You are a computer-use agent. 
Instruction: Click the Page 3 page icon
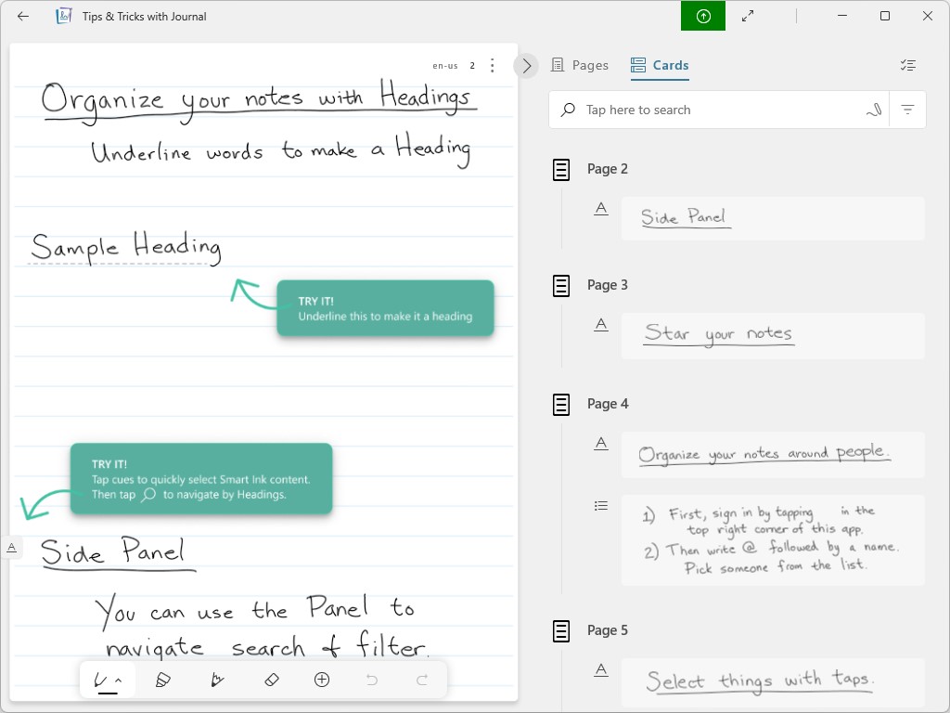tap(561, 285)
